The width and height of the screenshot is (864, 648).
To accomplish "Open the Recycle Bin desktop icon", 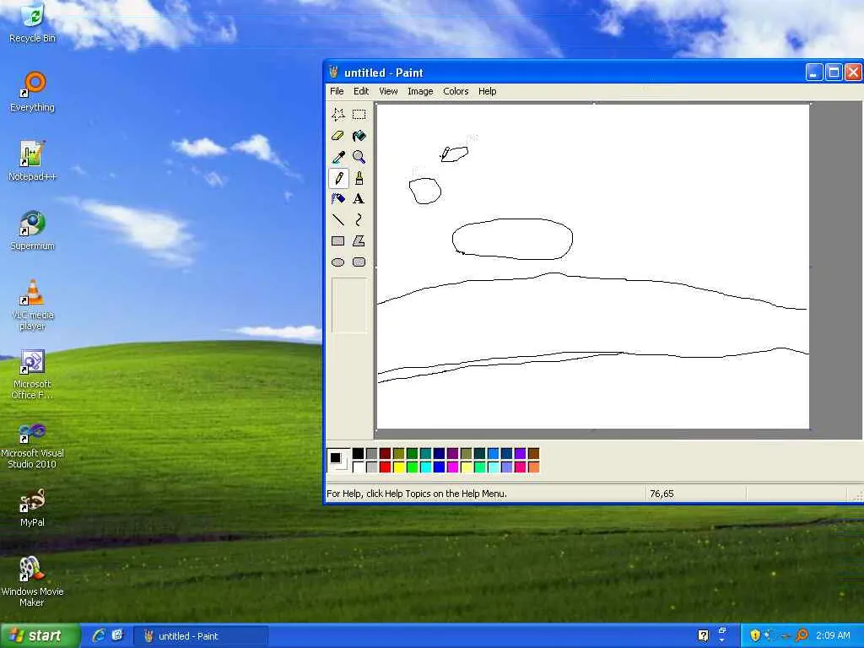I will point(33,23).
